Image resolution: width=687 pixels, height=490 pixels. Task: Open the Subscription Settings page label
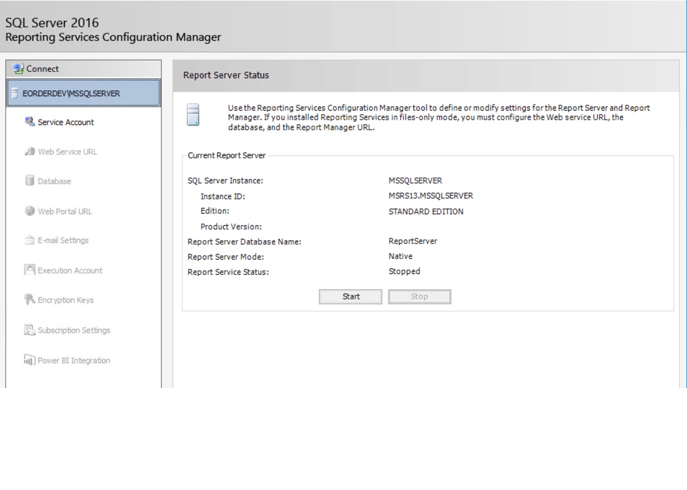coord(74,330)
